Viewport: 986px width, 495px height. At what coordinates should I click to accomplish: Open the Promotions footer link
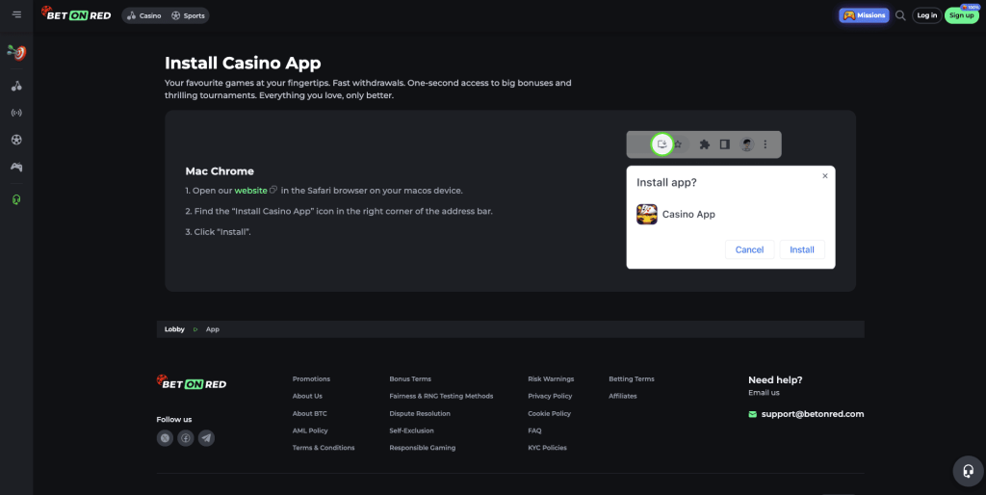[x=311, y=378]
